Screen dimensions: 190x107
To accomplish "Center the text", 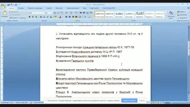I will [x=70, y=17].
